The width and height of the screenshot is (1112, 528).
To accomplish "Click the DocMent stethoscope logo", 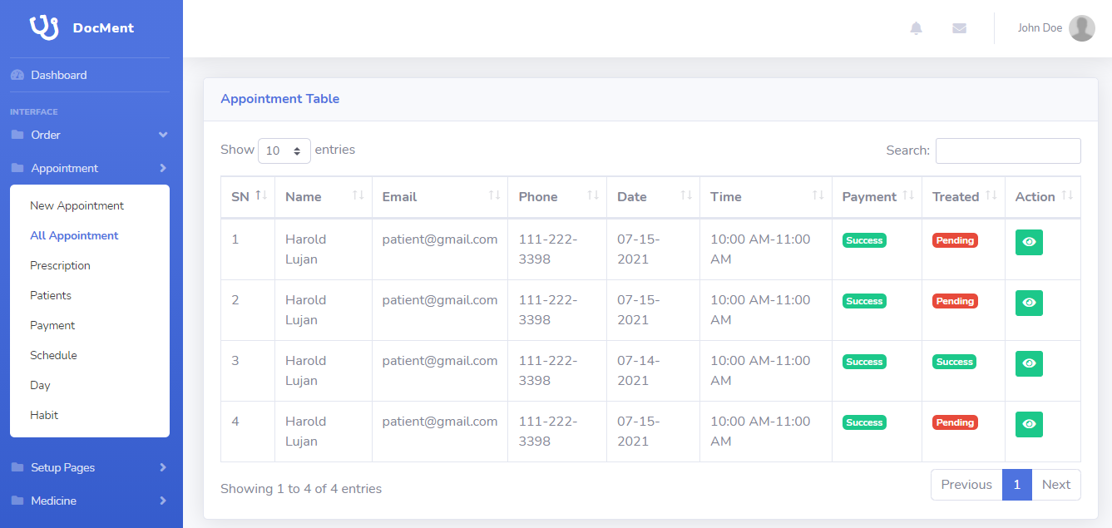I will (x=44, y=27).
